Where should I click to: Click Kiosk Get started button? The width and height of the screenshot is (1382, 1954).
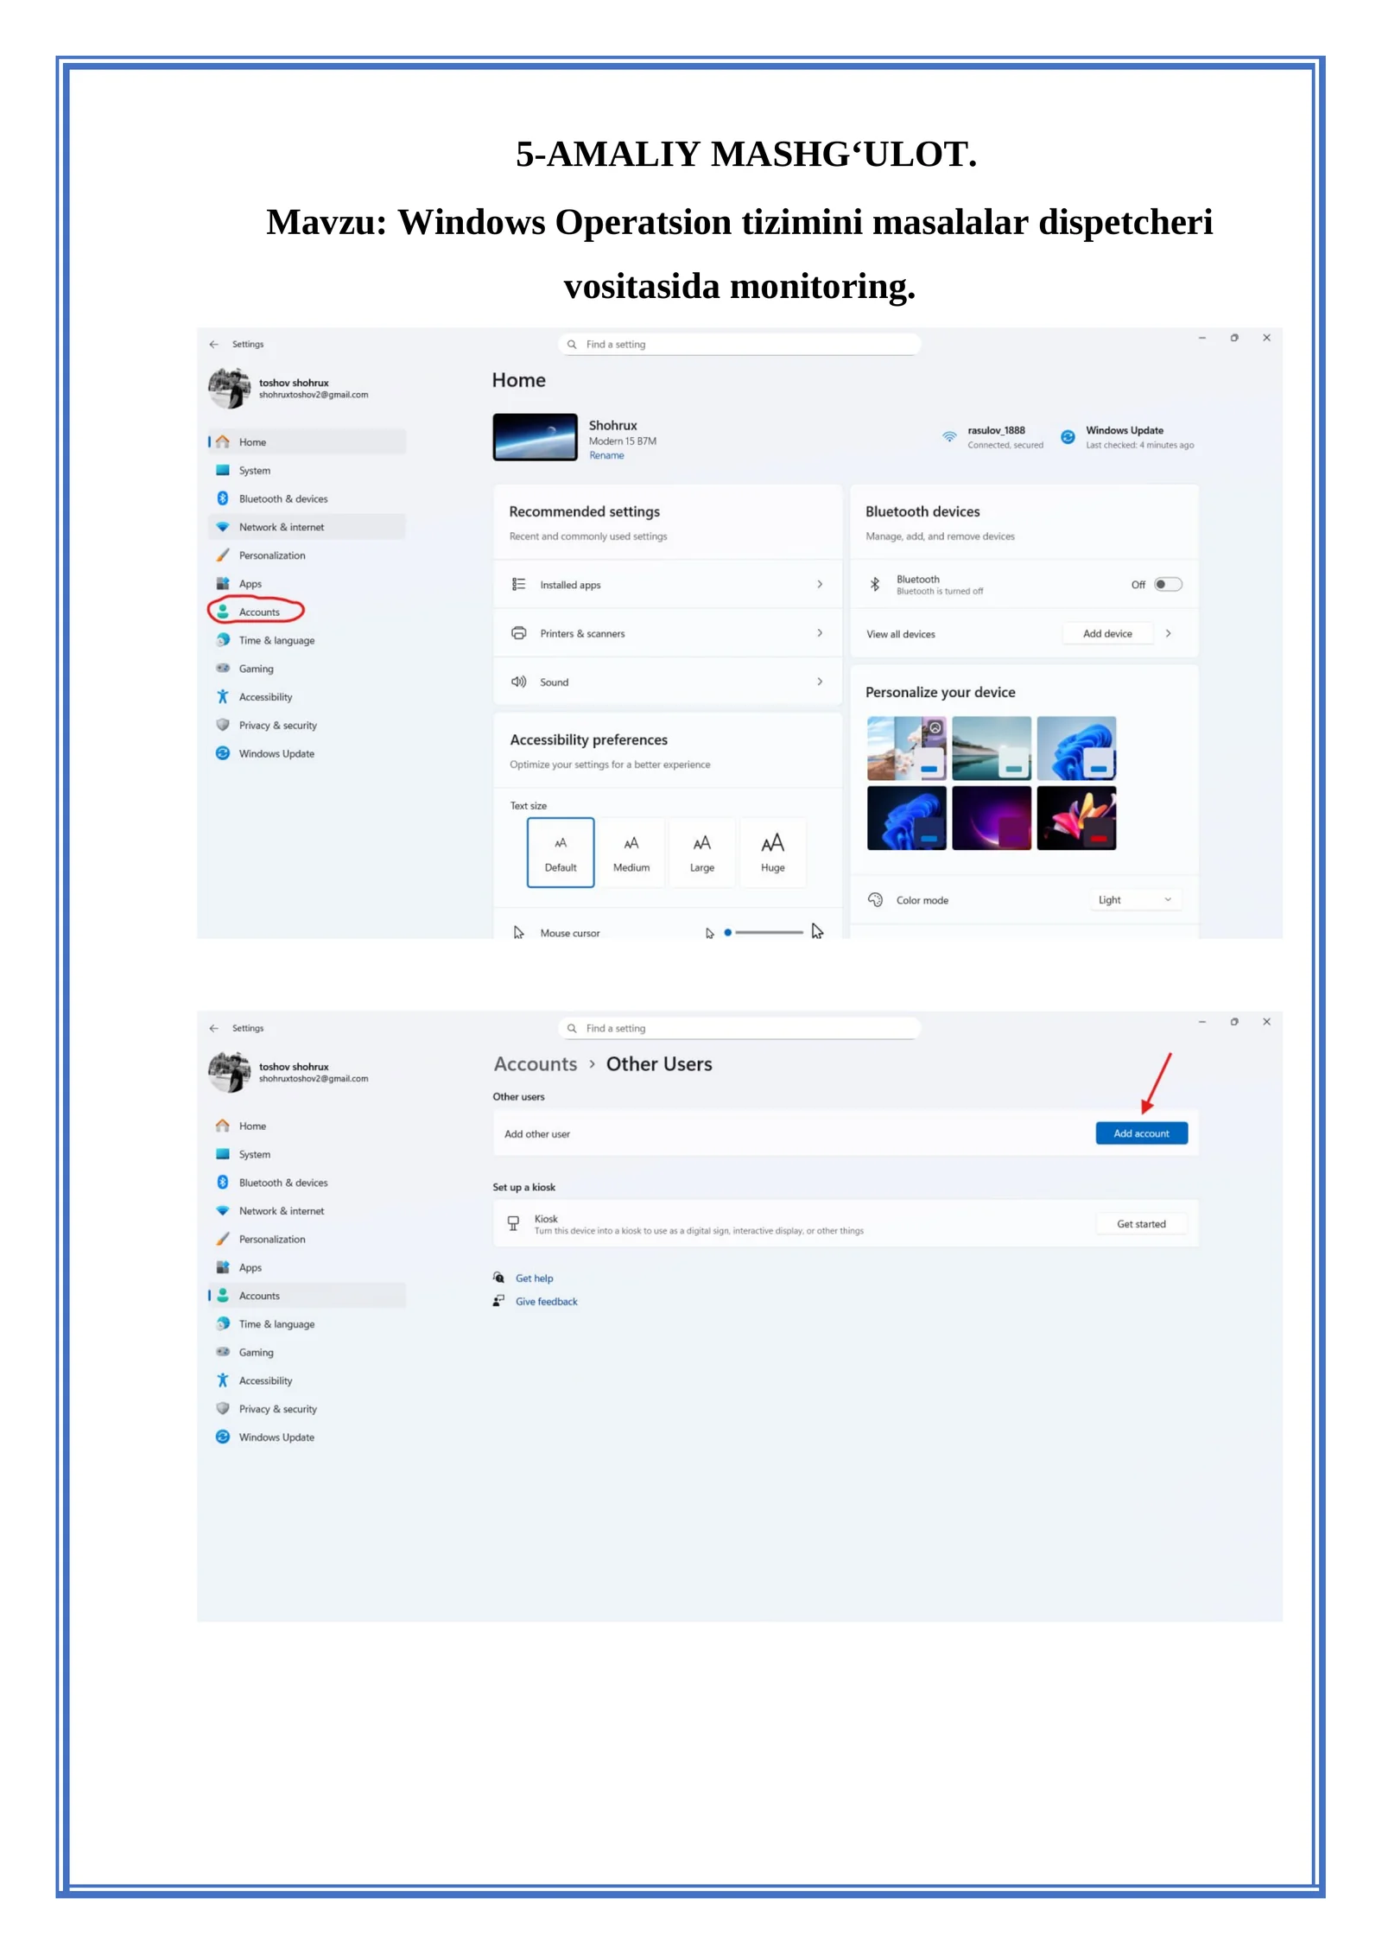(x=1141, y=1224)
